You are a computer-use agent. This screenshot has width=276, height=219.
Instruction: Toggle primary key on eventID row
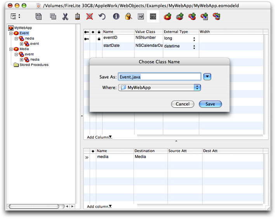[87, 39]
